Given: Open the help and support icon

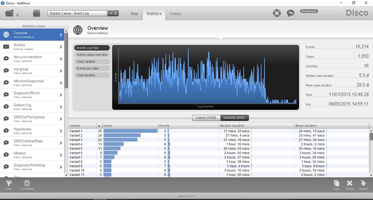Looking at the screenshot, I should pos(277,13).
